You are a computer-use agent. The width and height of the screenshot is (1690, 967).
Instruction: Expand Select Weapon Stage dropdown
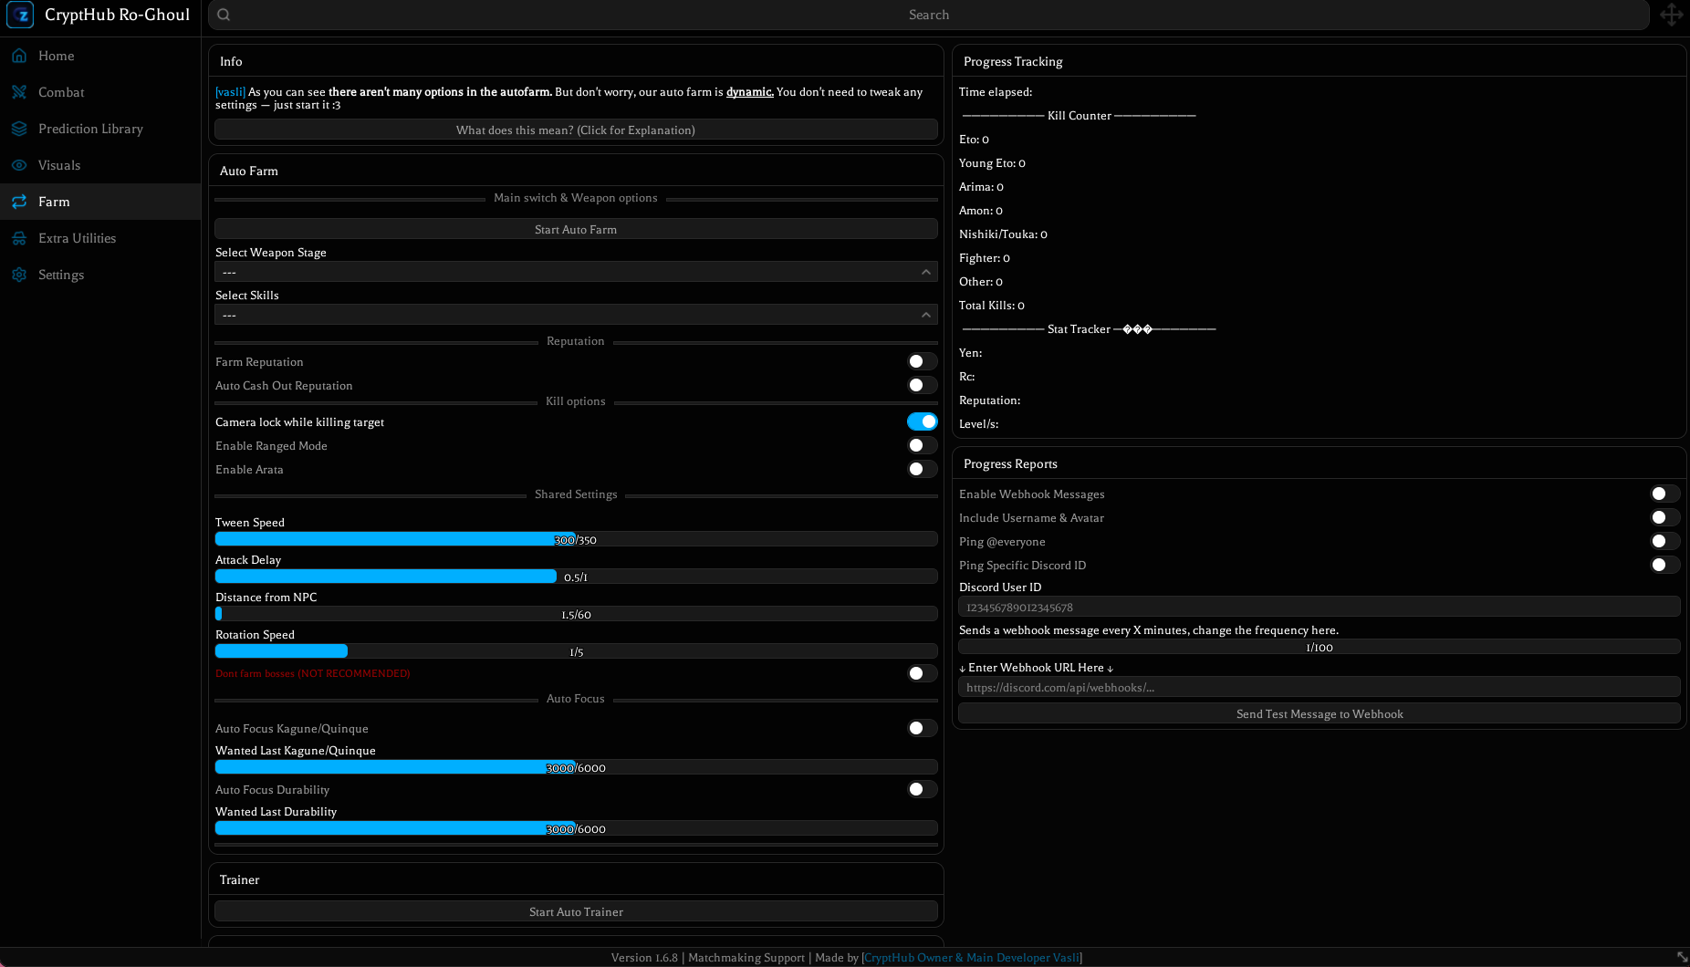(x=576, y=272)
